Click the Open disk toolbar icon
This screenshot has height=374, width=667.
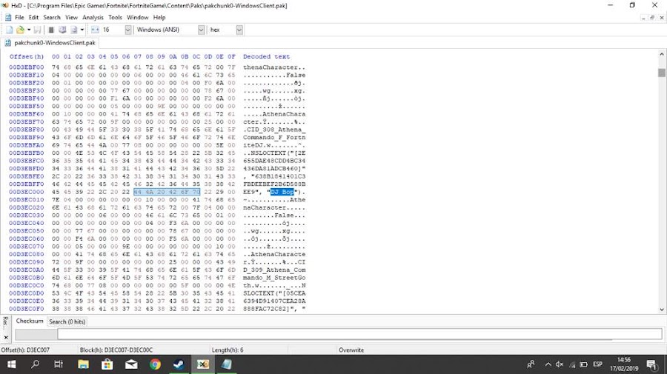[62, 30]
